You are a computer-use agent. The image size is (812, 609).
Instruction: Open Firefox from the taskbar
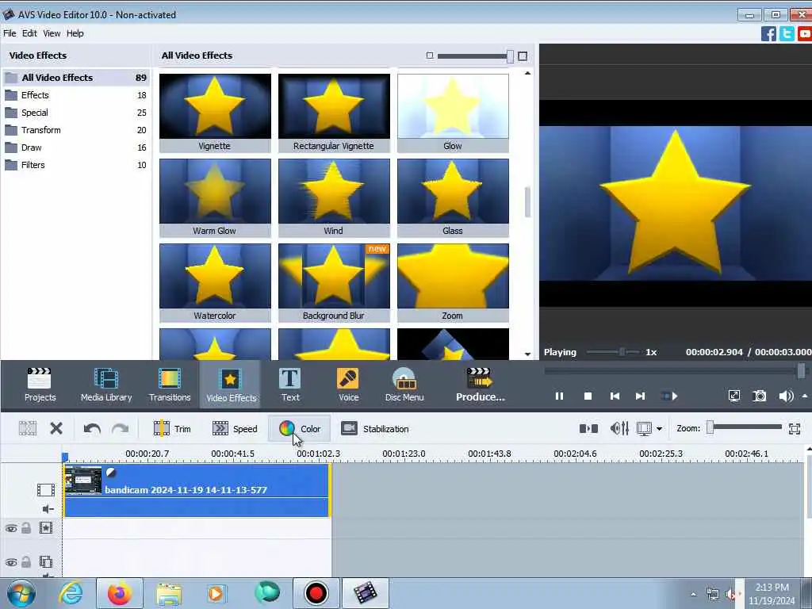click(120, 593)
